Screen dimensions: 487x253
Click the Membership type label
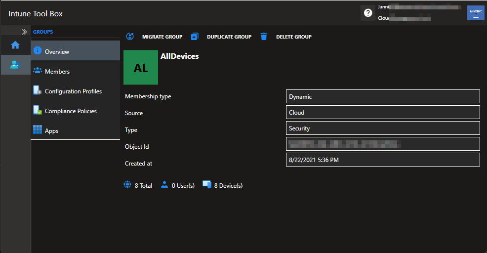click(148, 96)
